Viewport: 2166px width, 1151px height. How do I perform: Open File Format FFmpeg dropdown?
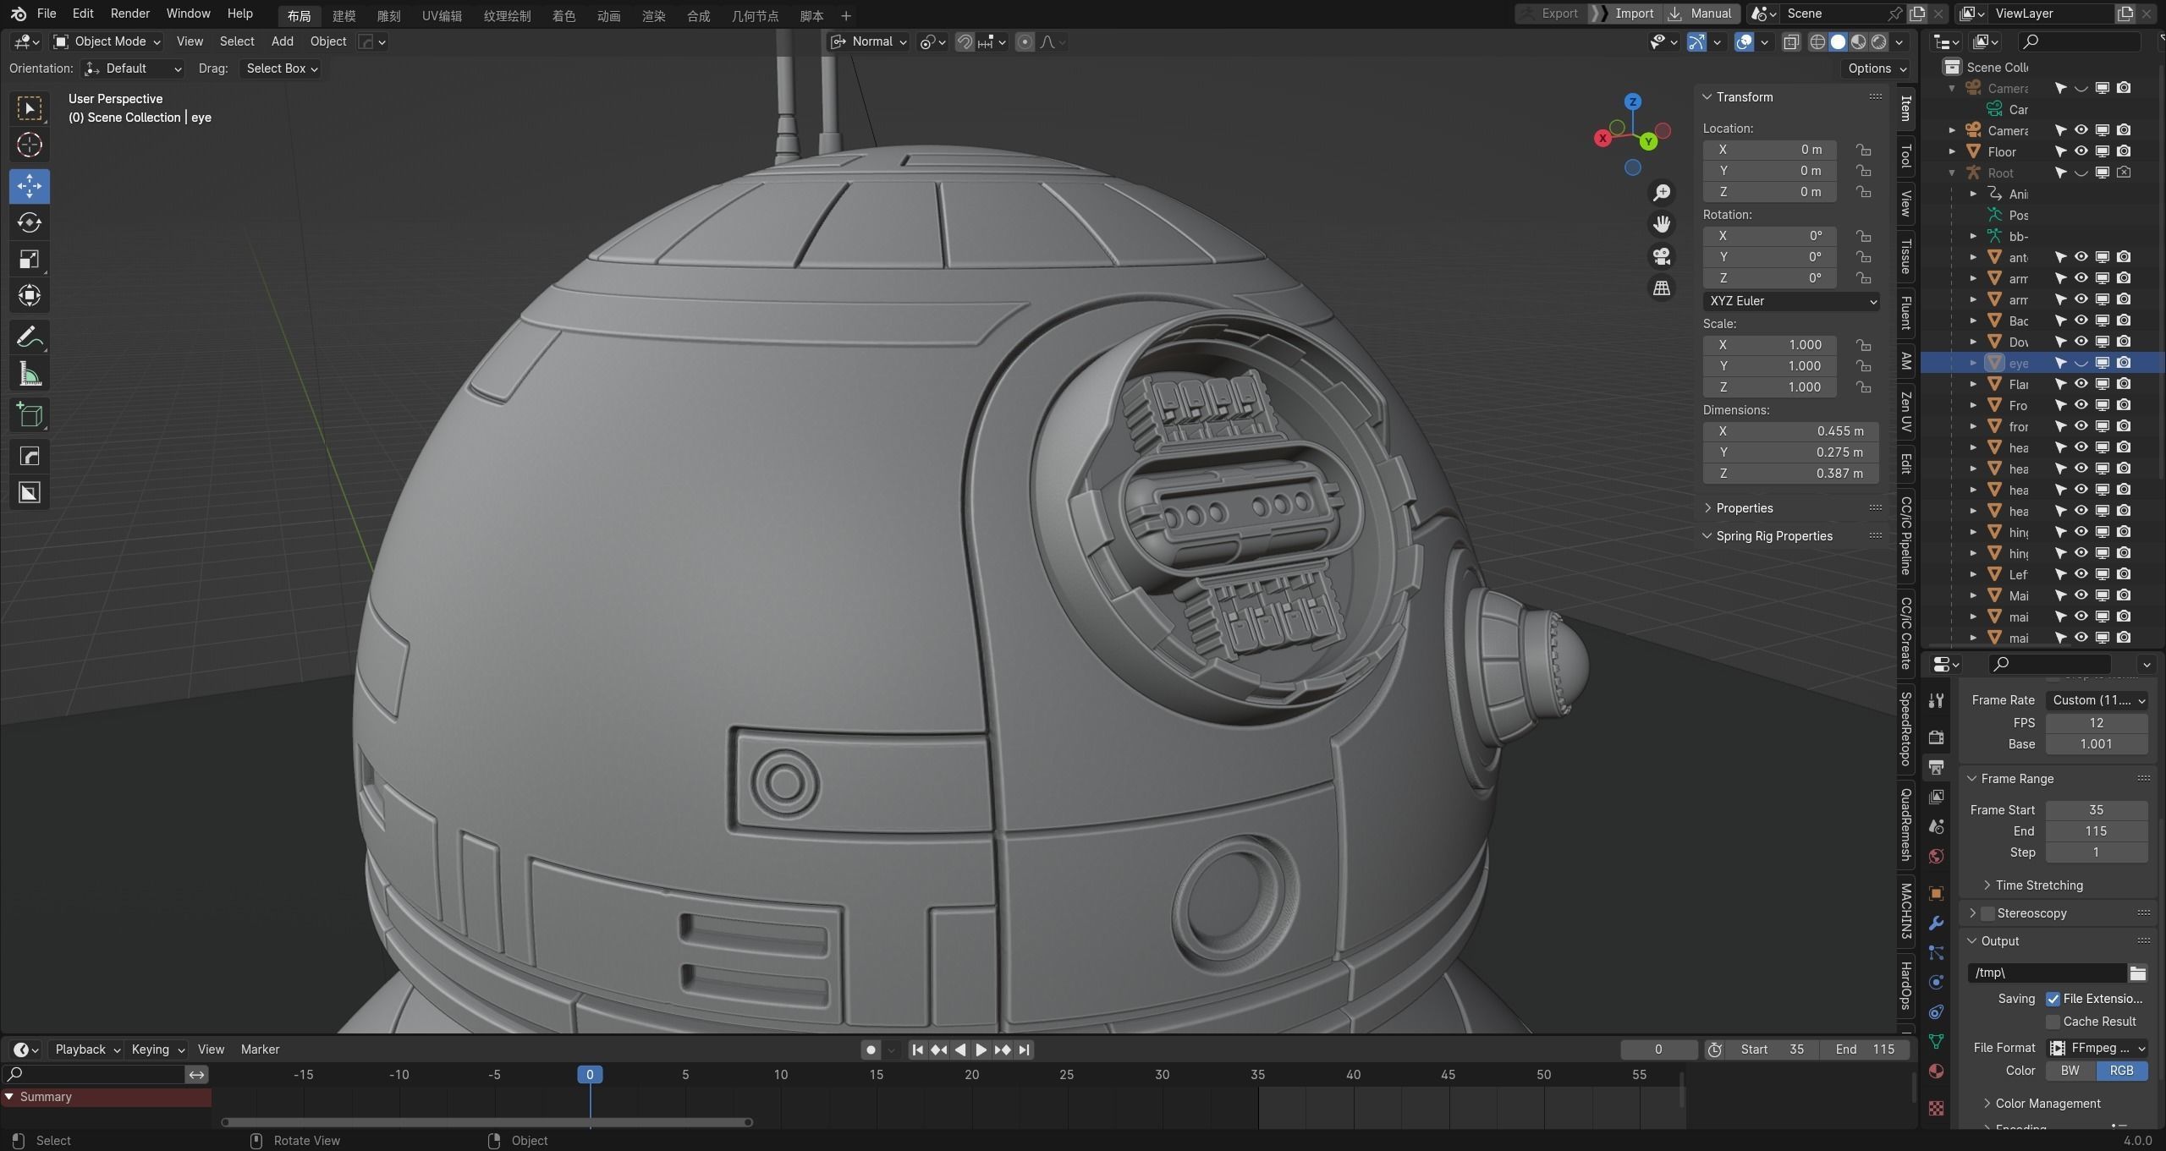2097,1048
